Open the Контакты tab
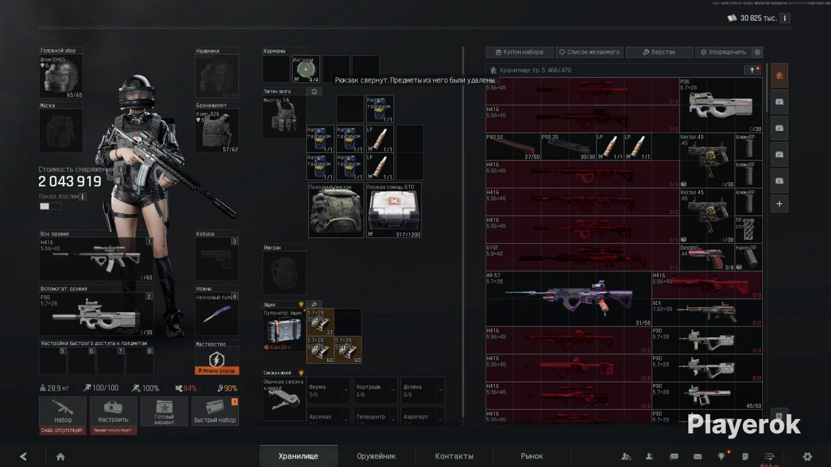Image resolution: width=831 pixels, height=467 pixels. coord(454,456)
